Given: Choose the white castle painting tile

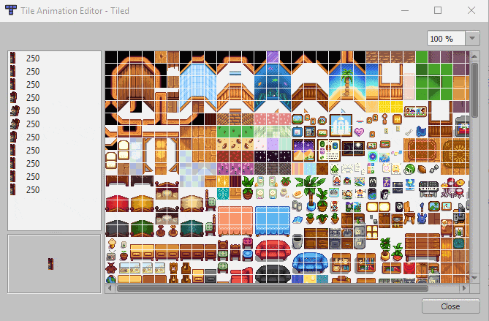Looking at the screenshot, I should coord(341,125).
